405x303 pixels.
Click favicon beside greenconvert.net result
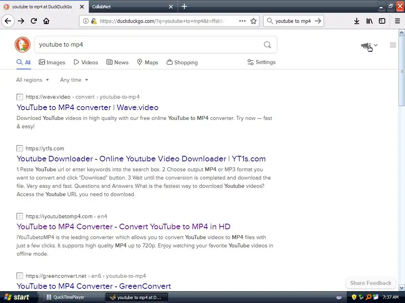click(20, 276)
